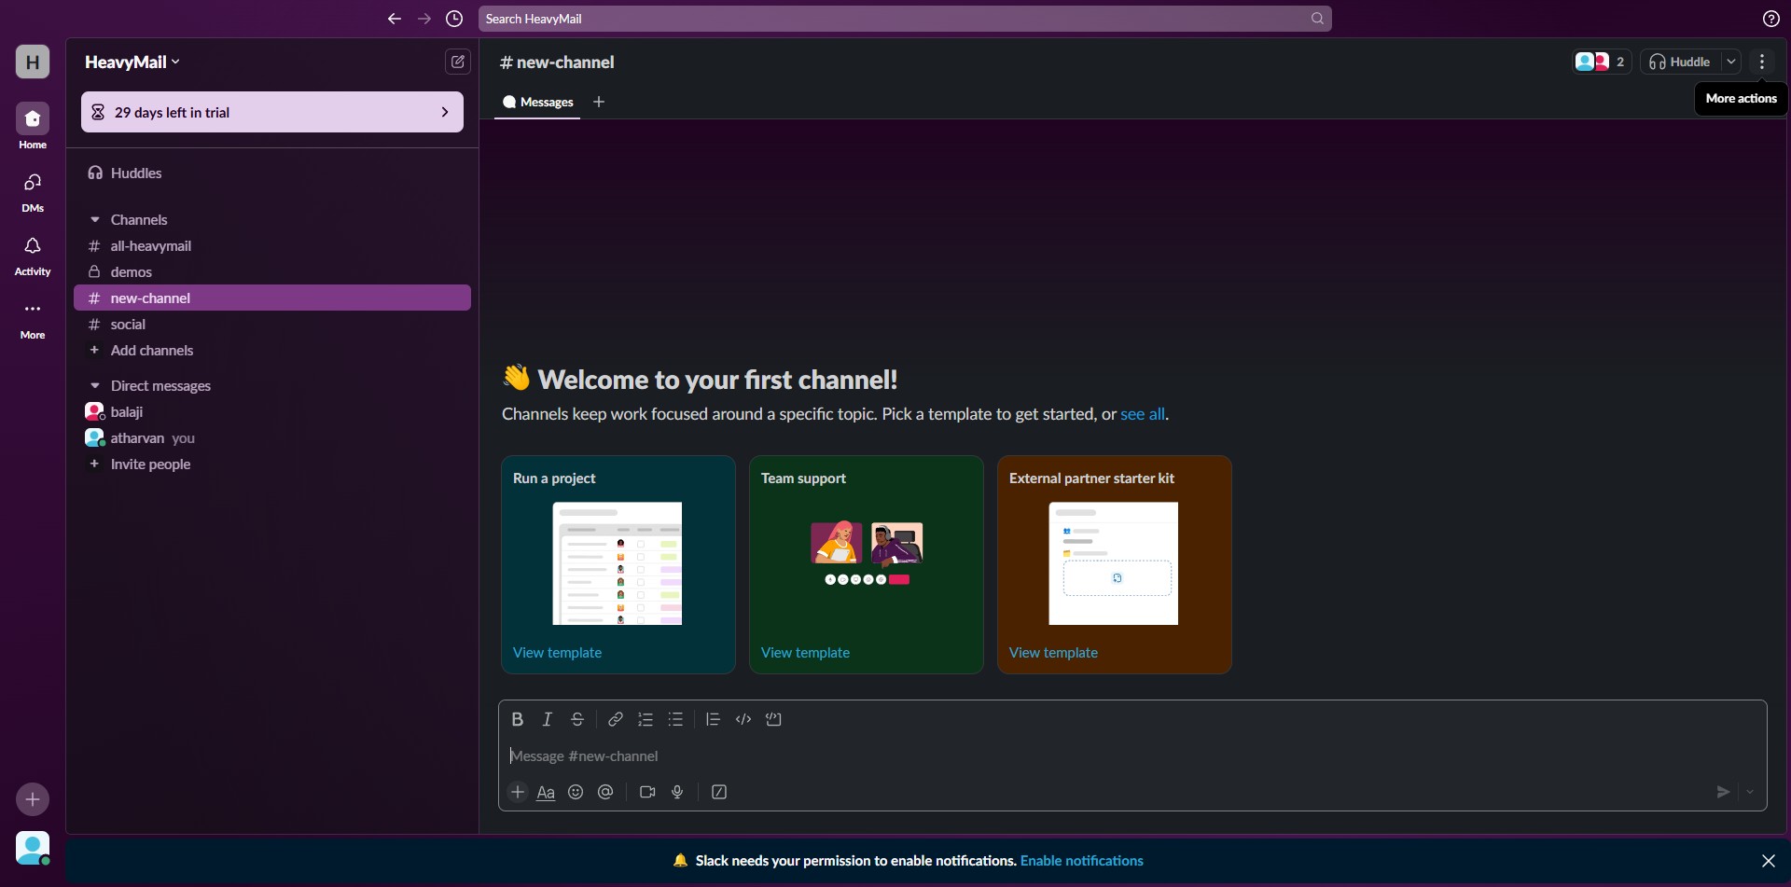Click Enable notifications link
This screenshot has width=1791, height=887.
click(1082, 861)
